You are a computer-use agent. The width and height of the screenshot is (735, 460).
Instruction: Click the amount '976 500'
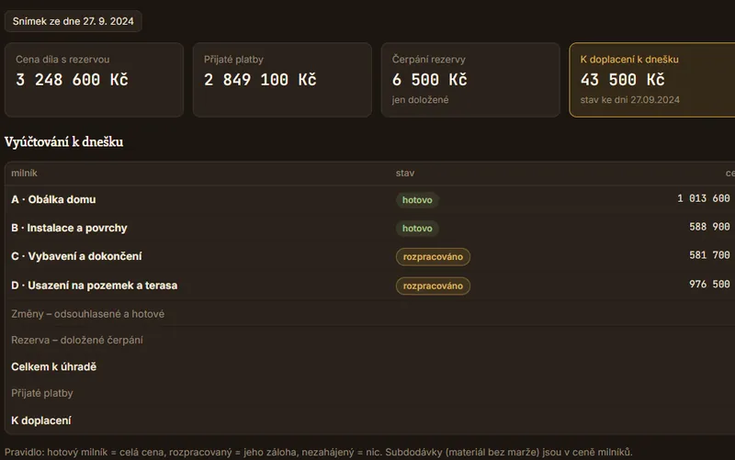709,284
